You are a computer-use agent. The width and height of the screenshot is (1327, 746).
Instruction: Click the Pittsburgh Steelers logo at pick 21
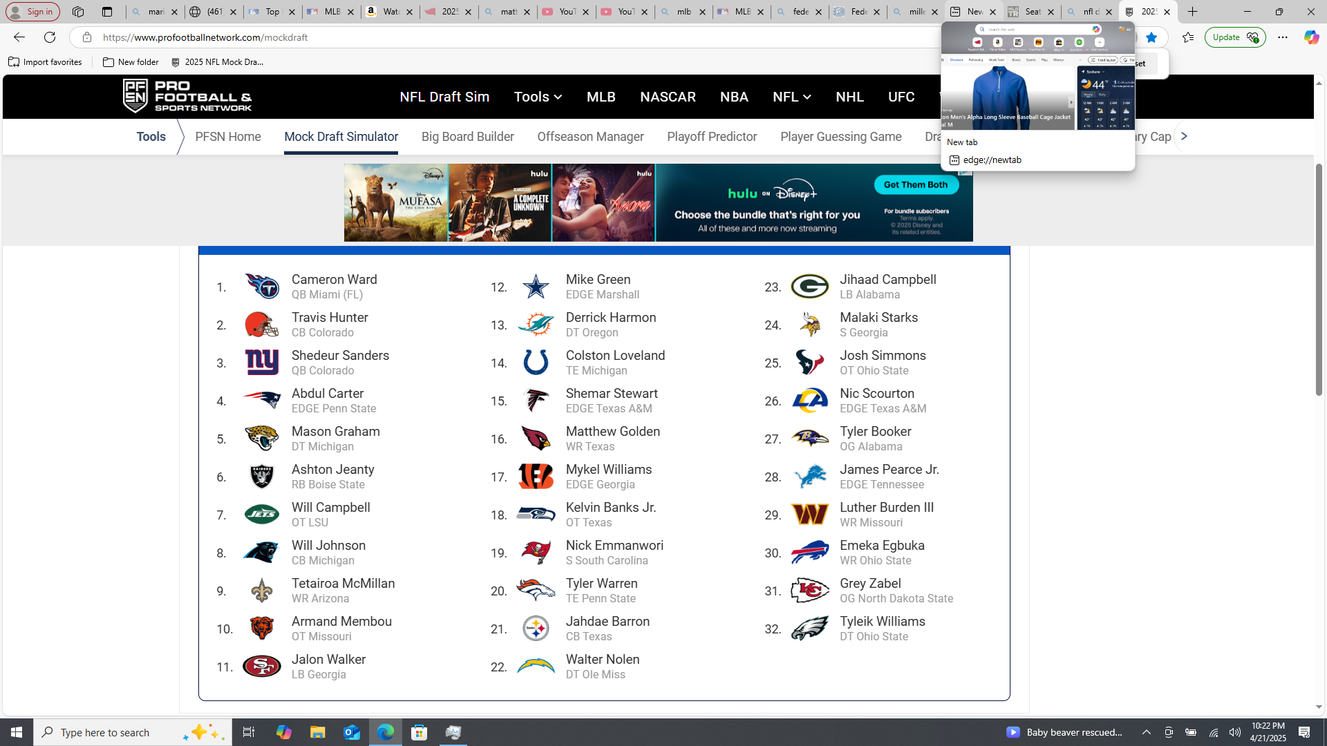[x=536, y=628]
